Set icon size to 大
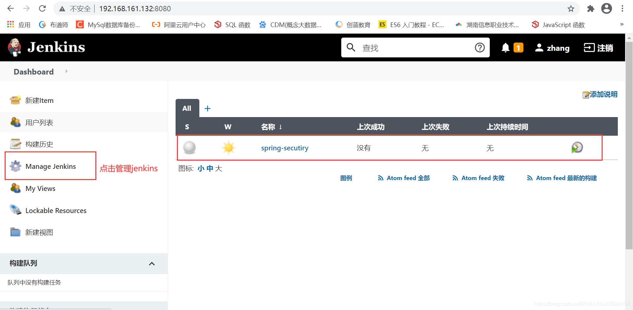 click(x=218, y=169)
